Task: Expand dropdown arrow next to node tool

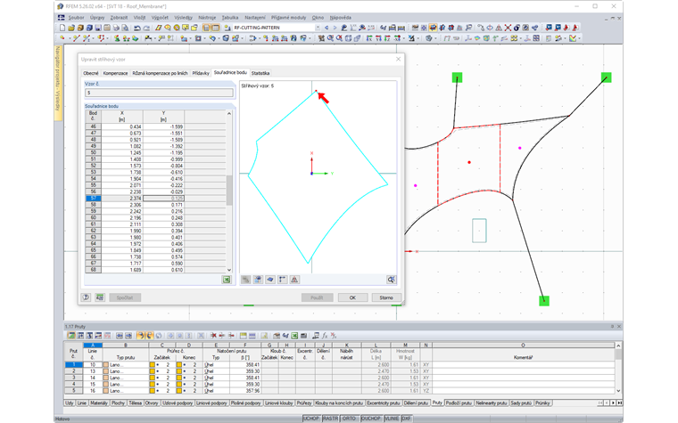Action: pos(70,38)
